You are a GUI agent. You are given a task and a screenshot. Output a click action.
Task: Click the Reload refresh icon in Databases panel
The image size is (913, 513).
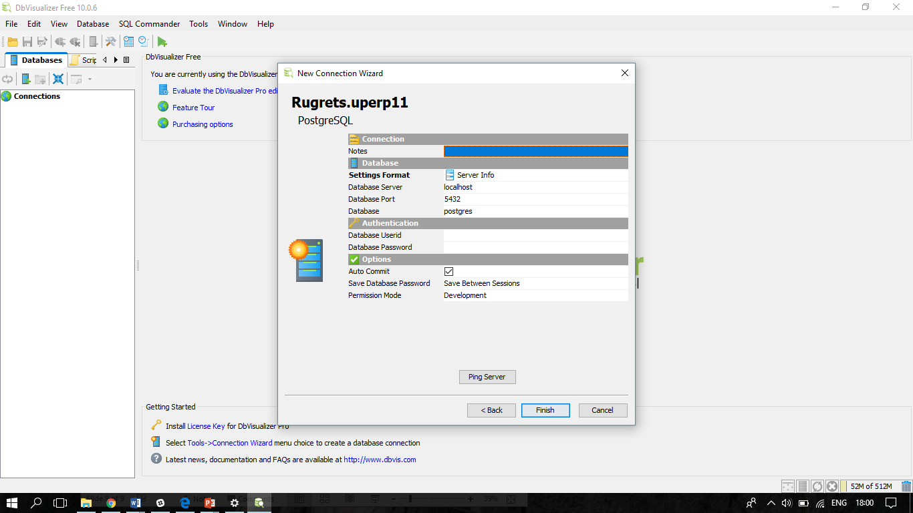(x=7, y=79)
